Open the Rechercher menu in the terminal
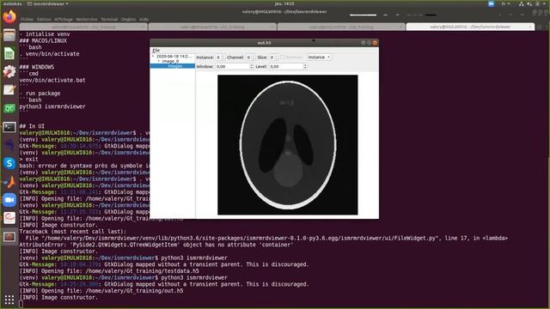Image resolution: width=550 pixels, height=309 pixels. click(x=87, y=19)
